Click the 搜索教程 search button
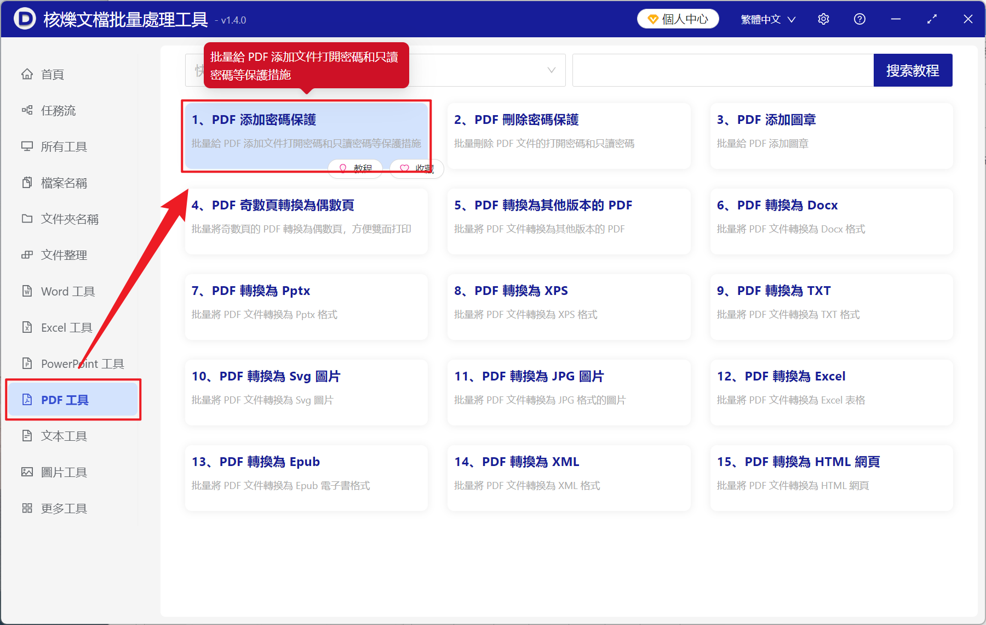Screen dimensions: 986x625 (x=913, y=70)
